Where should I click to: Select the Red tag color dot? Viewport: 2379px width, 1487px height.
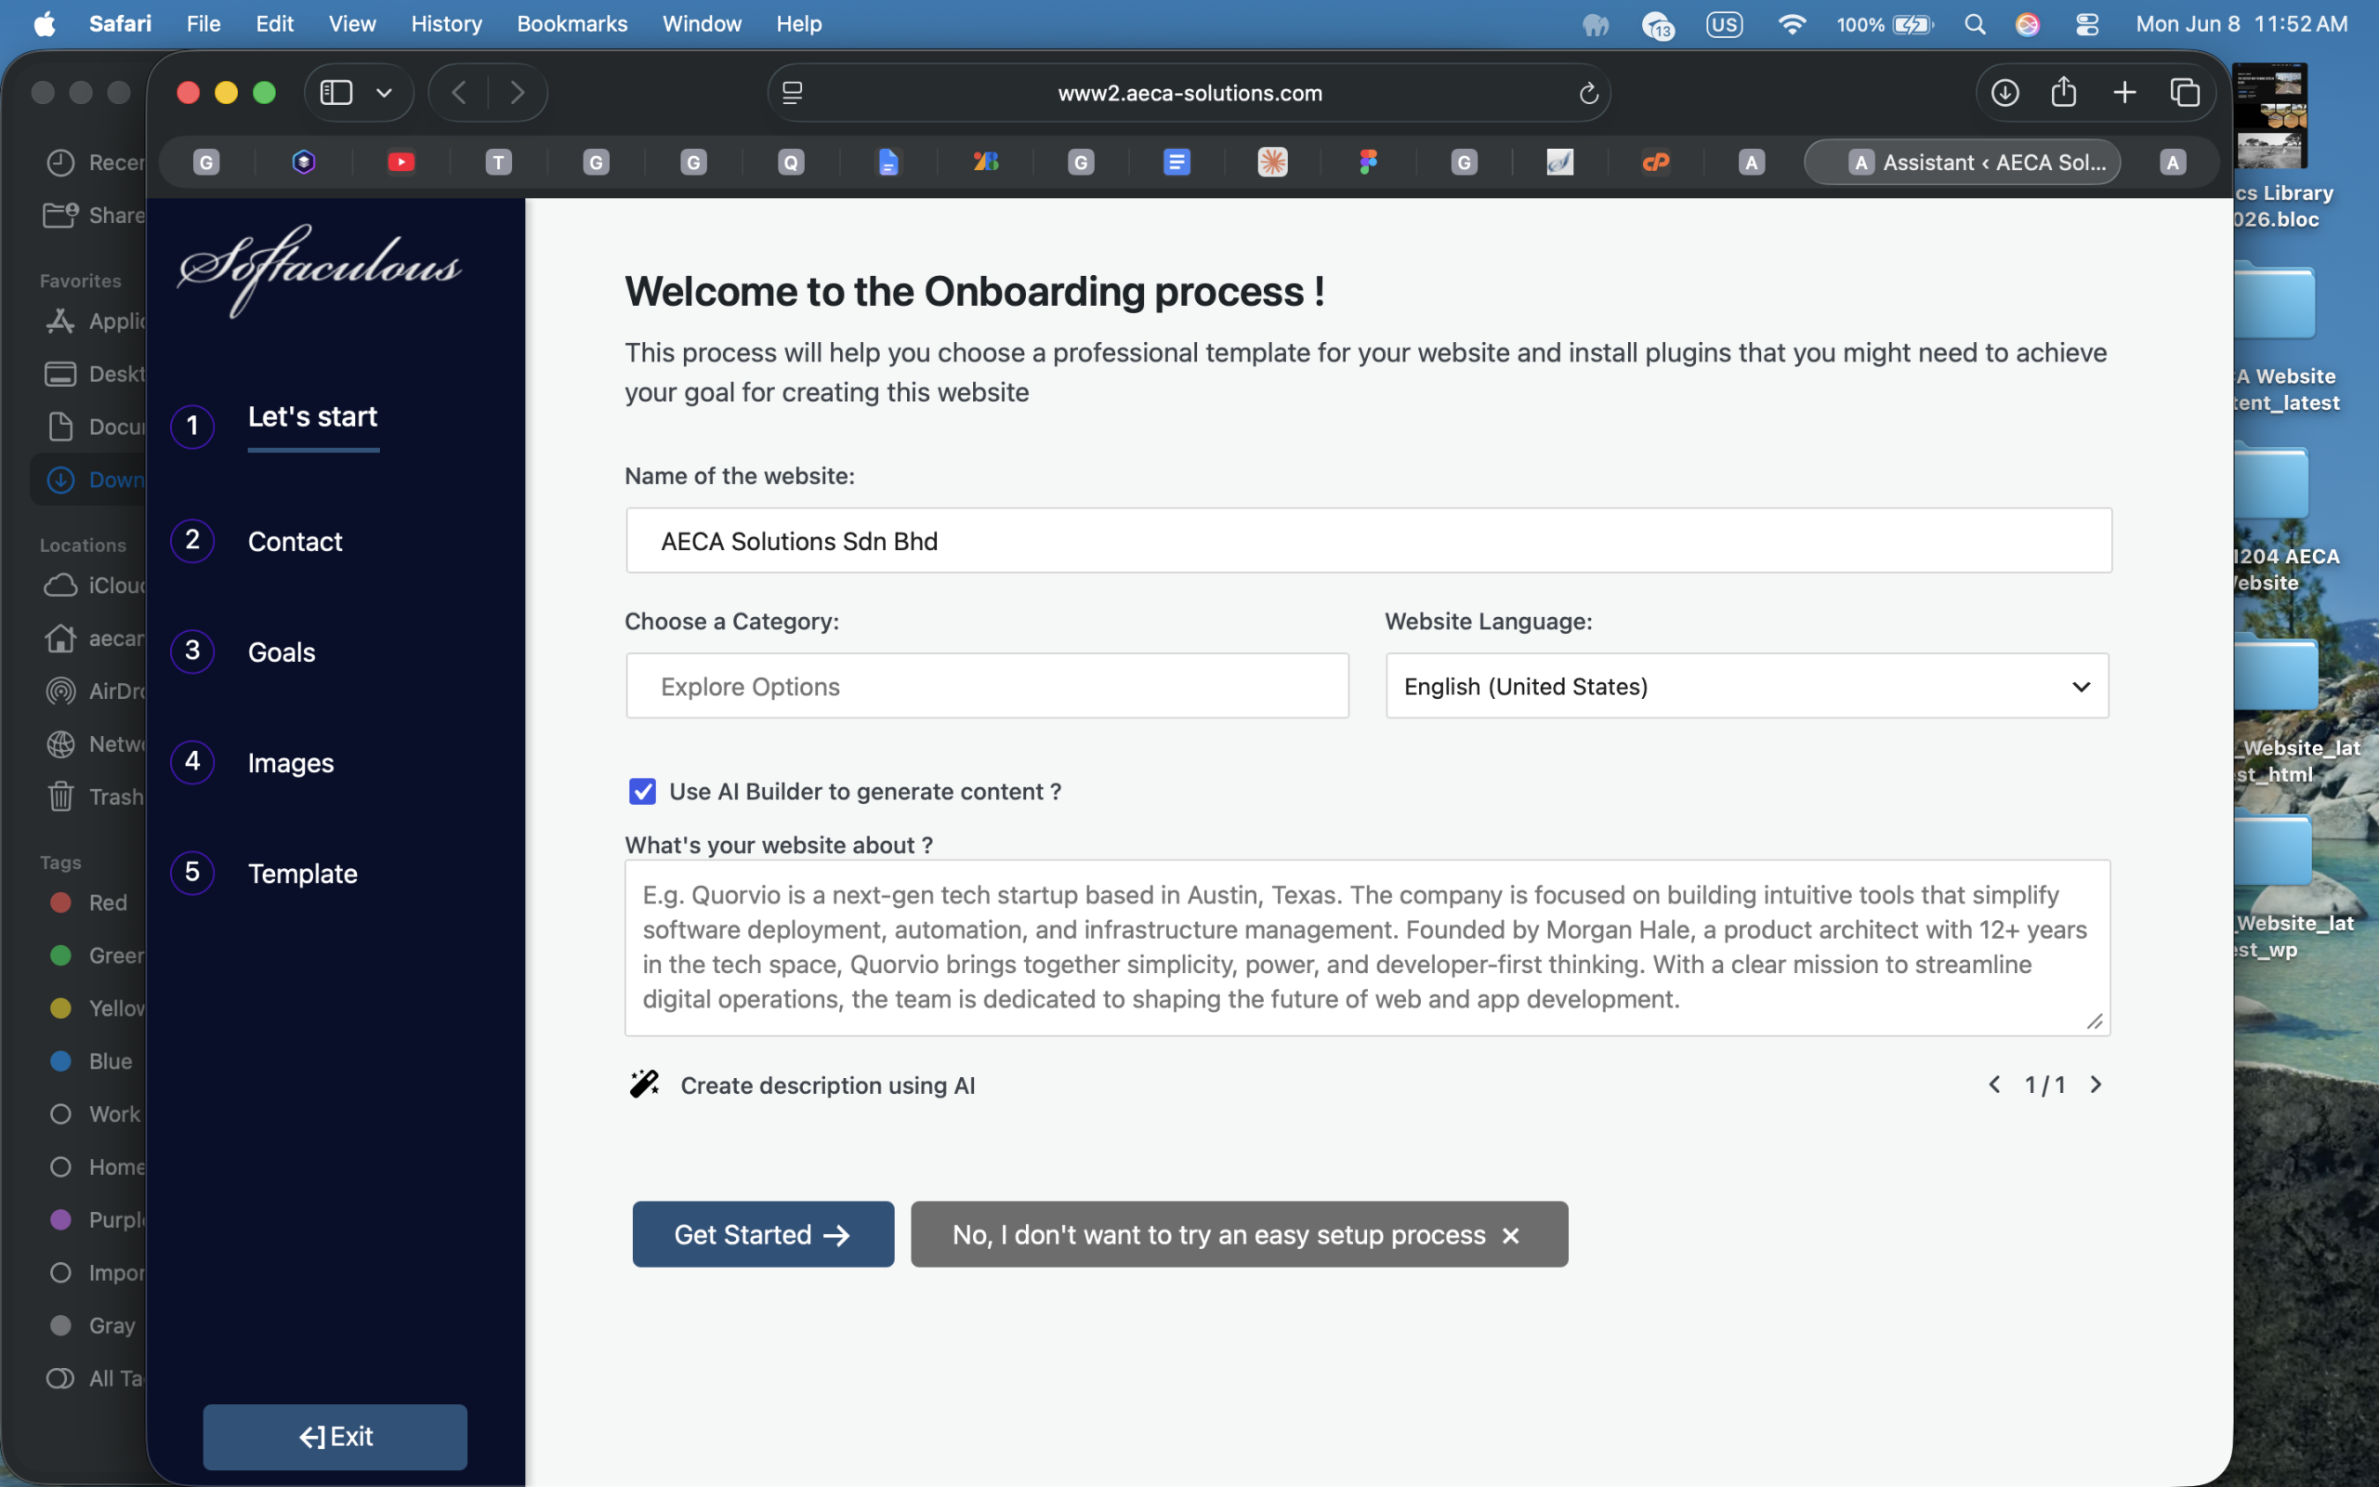(61, 902)
